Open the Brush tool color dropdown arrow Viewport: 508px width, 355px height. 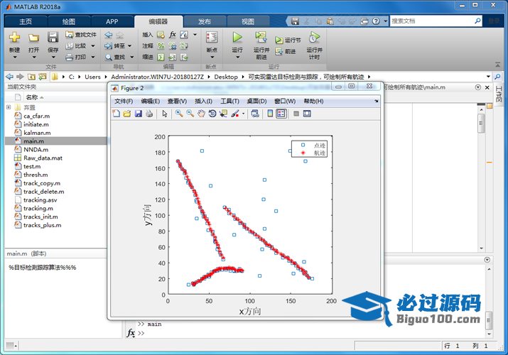pos(243,114)
